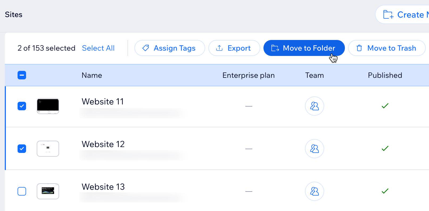Image resolution: width=429 pixels, height=211 pixels.
Task: Click the Website 12 site name
Action: [x=103, y=144]
